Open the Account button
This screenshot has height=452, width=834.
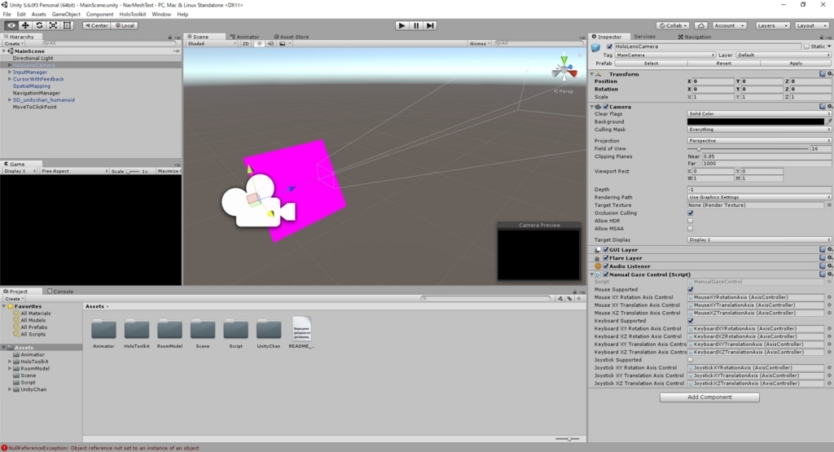coord(728,25)
